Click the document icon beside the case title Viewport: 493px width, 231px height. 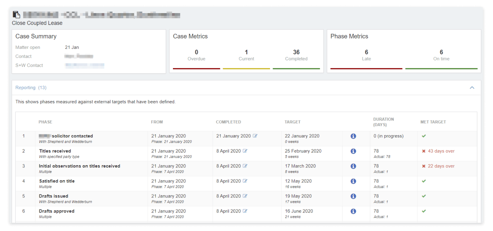coord(16,15)
